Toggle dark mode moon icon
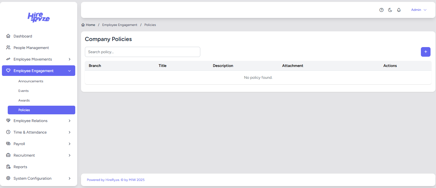Image resolution: width=436 pixels, height=188 pixels. 390,10
